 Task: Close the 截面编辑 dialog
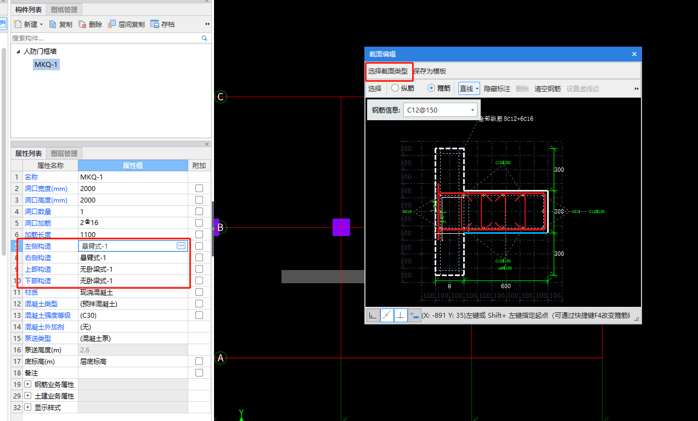pos(634,54)
